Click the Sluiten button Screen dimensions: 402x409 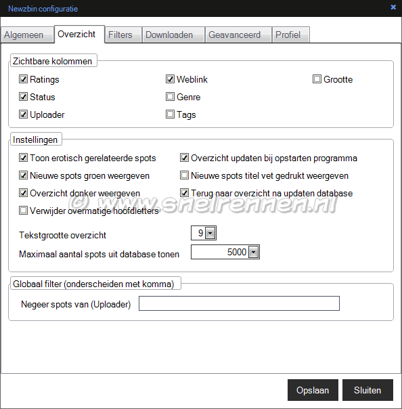coord(367,390)
